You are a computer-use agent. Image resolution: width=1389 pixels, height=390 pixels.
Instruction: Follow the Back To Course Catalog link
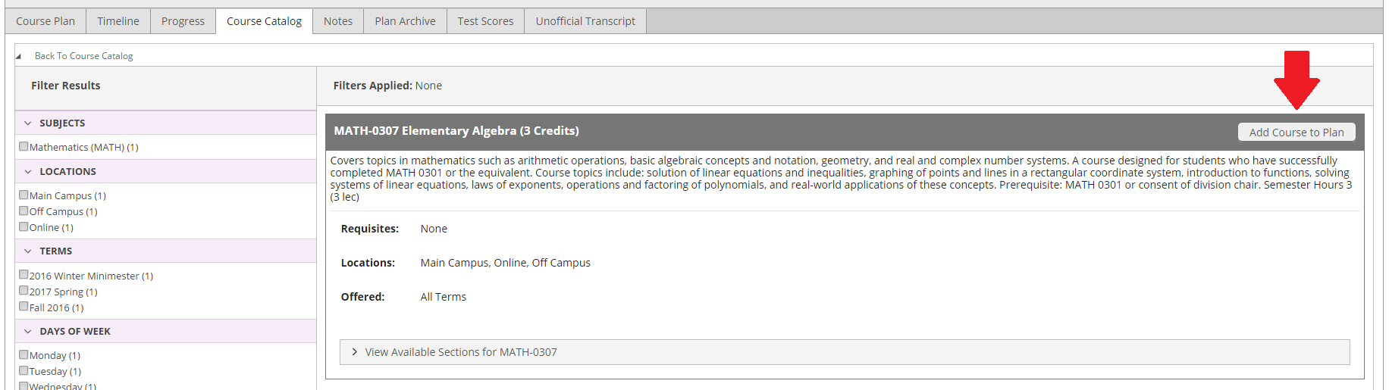pyautogui.click(x=83, y=56)
